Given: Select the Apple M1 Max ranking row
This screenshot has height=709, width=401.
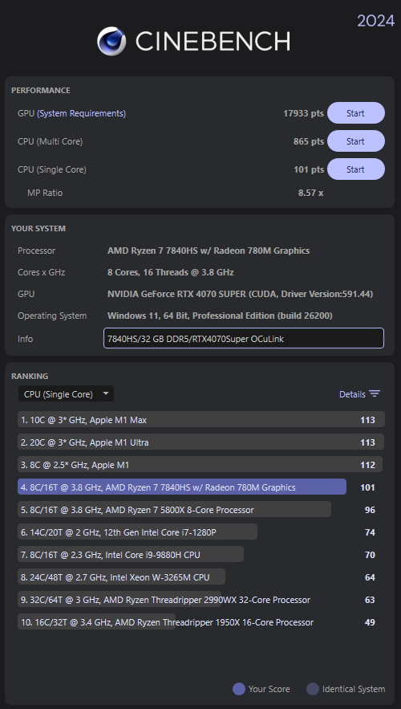Looking at the screenshot, I should [x=201, y=420].
